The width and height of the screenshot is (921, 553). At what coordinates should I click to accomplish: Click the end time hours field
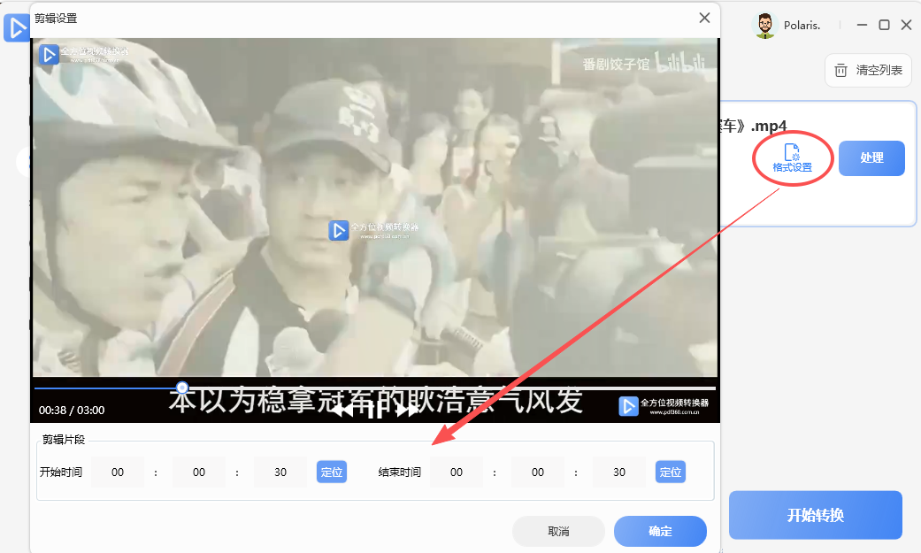tap(456, 472)
